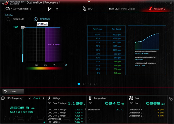The height and width of the screenshot is (124, 174).
Task: Collapse panel with top center arrow
Action: pos(89,1)
